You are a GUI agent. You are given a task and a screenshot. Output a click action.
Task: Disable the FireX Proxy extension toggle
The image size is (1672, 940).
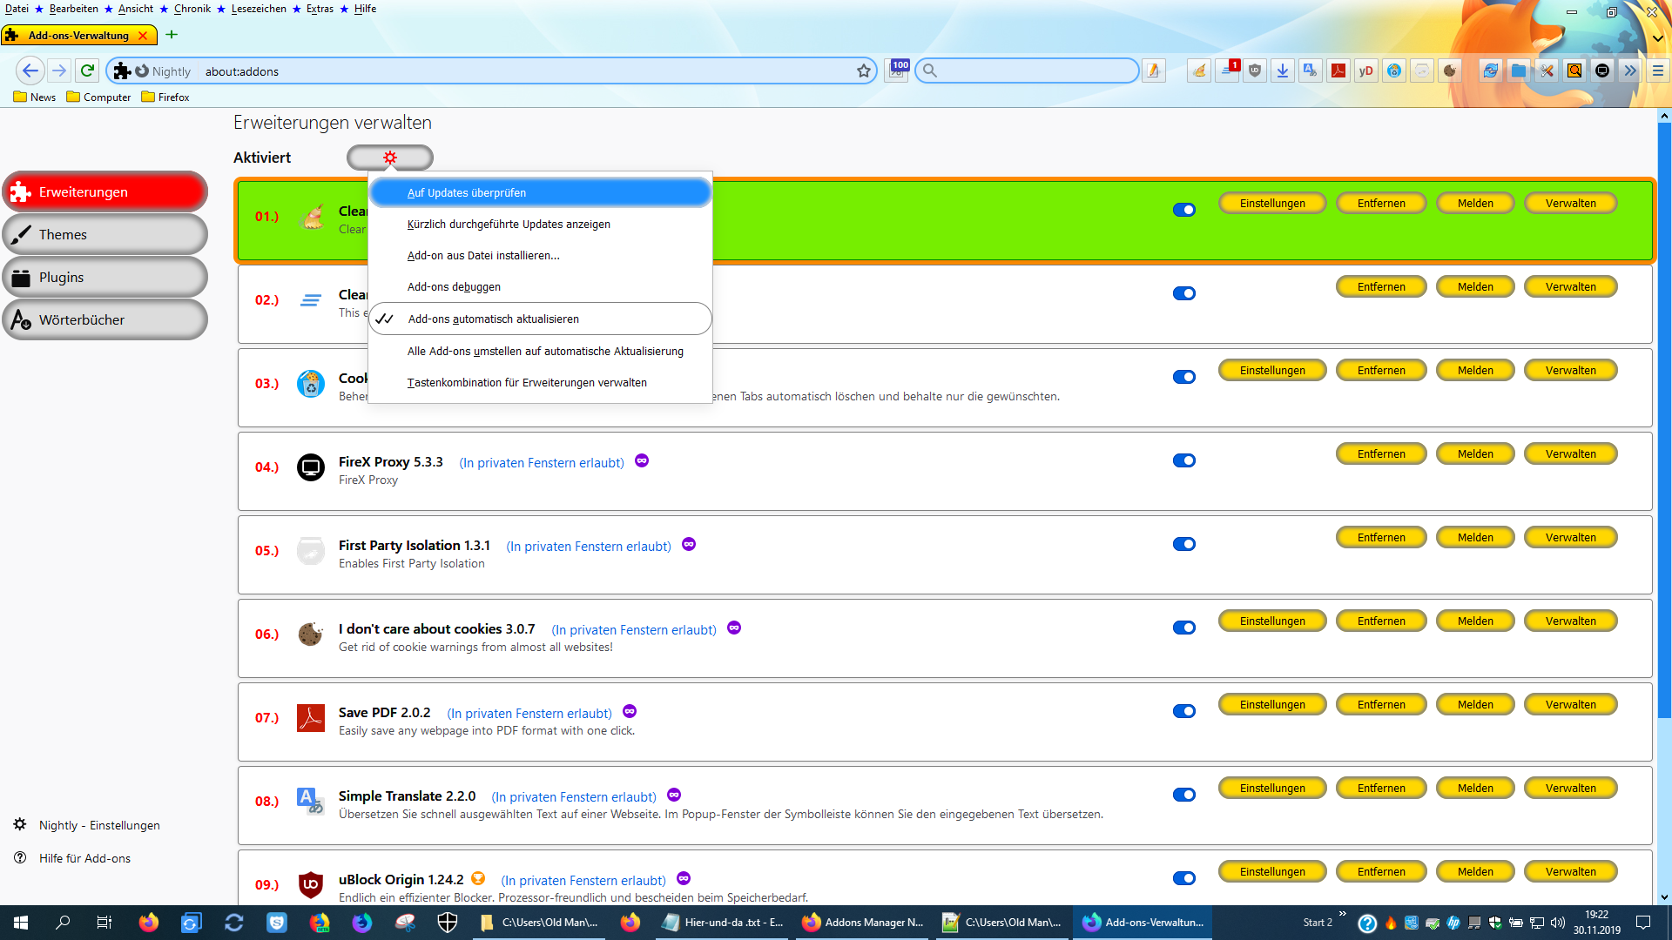coord(1183,460)
